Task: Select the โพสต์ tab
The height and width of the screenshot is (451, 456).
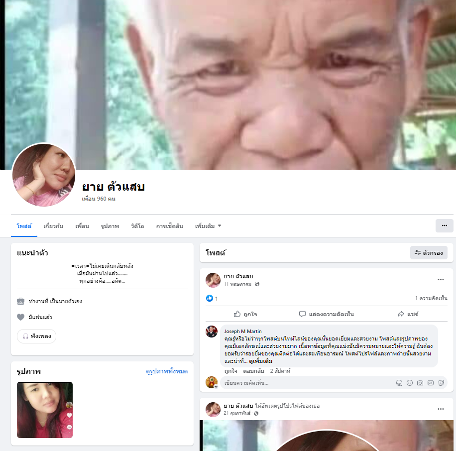Action: click(24, 226)
